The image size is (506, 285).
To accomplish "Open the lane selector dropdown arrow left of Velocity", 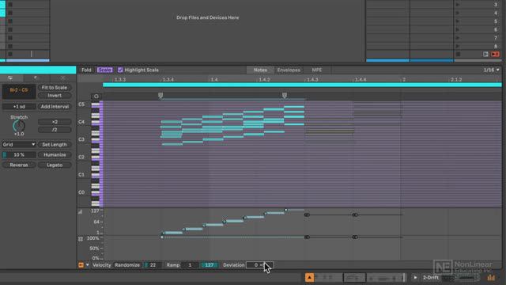I will click(87, 265).
